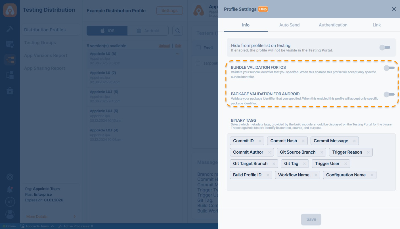Switch to the Authentication tab
This screenshot has height=229, width=400.
coord(333,25)
